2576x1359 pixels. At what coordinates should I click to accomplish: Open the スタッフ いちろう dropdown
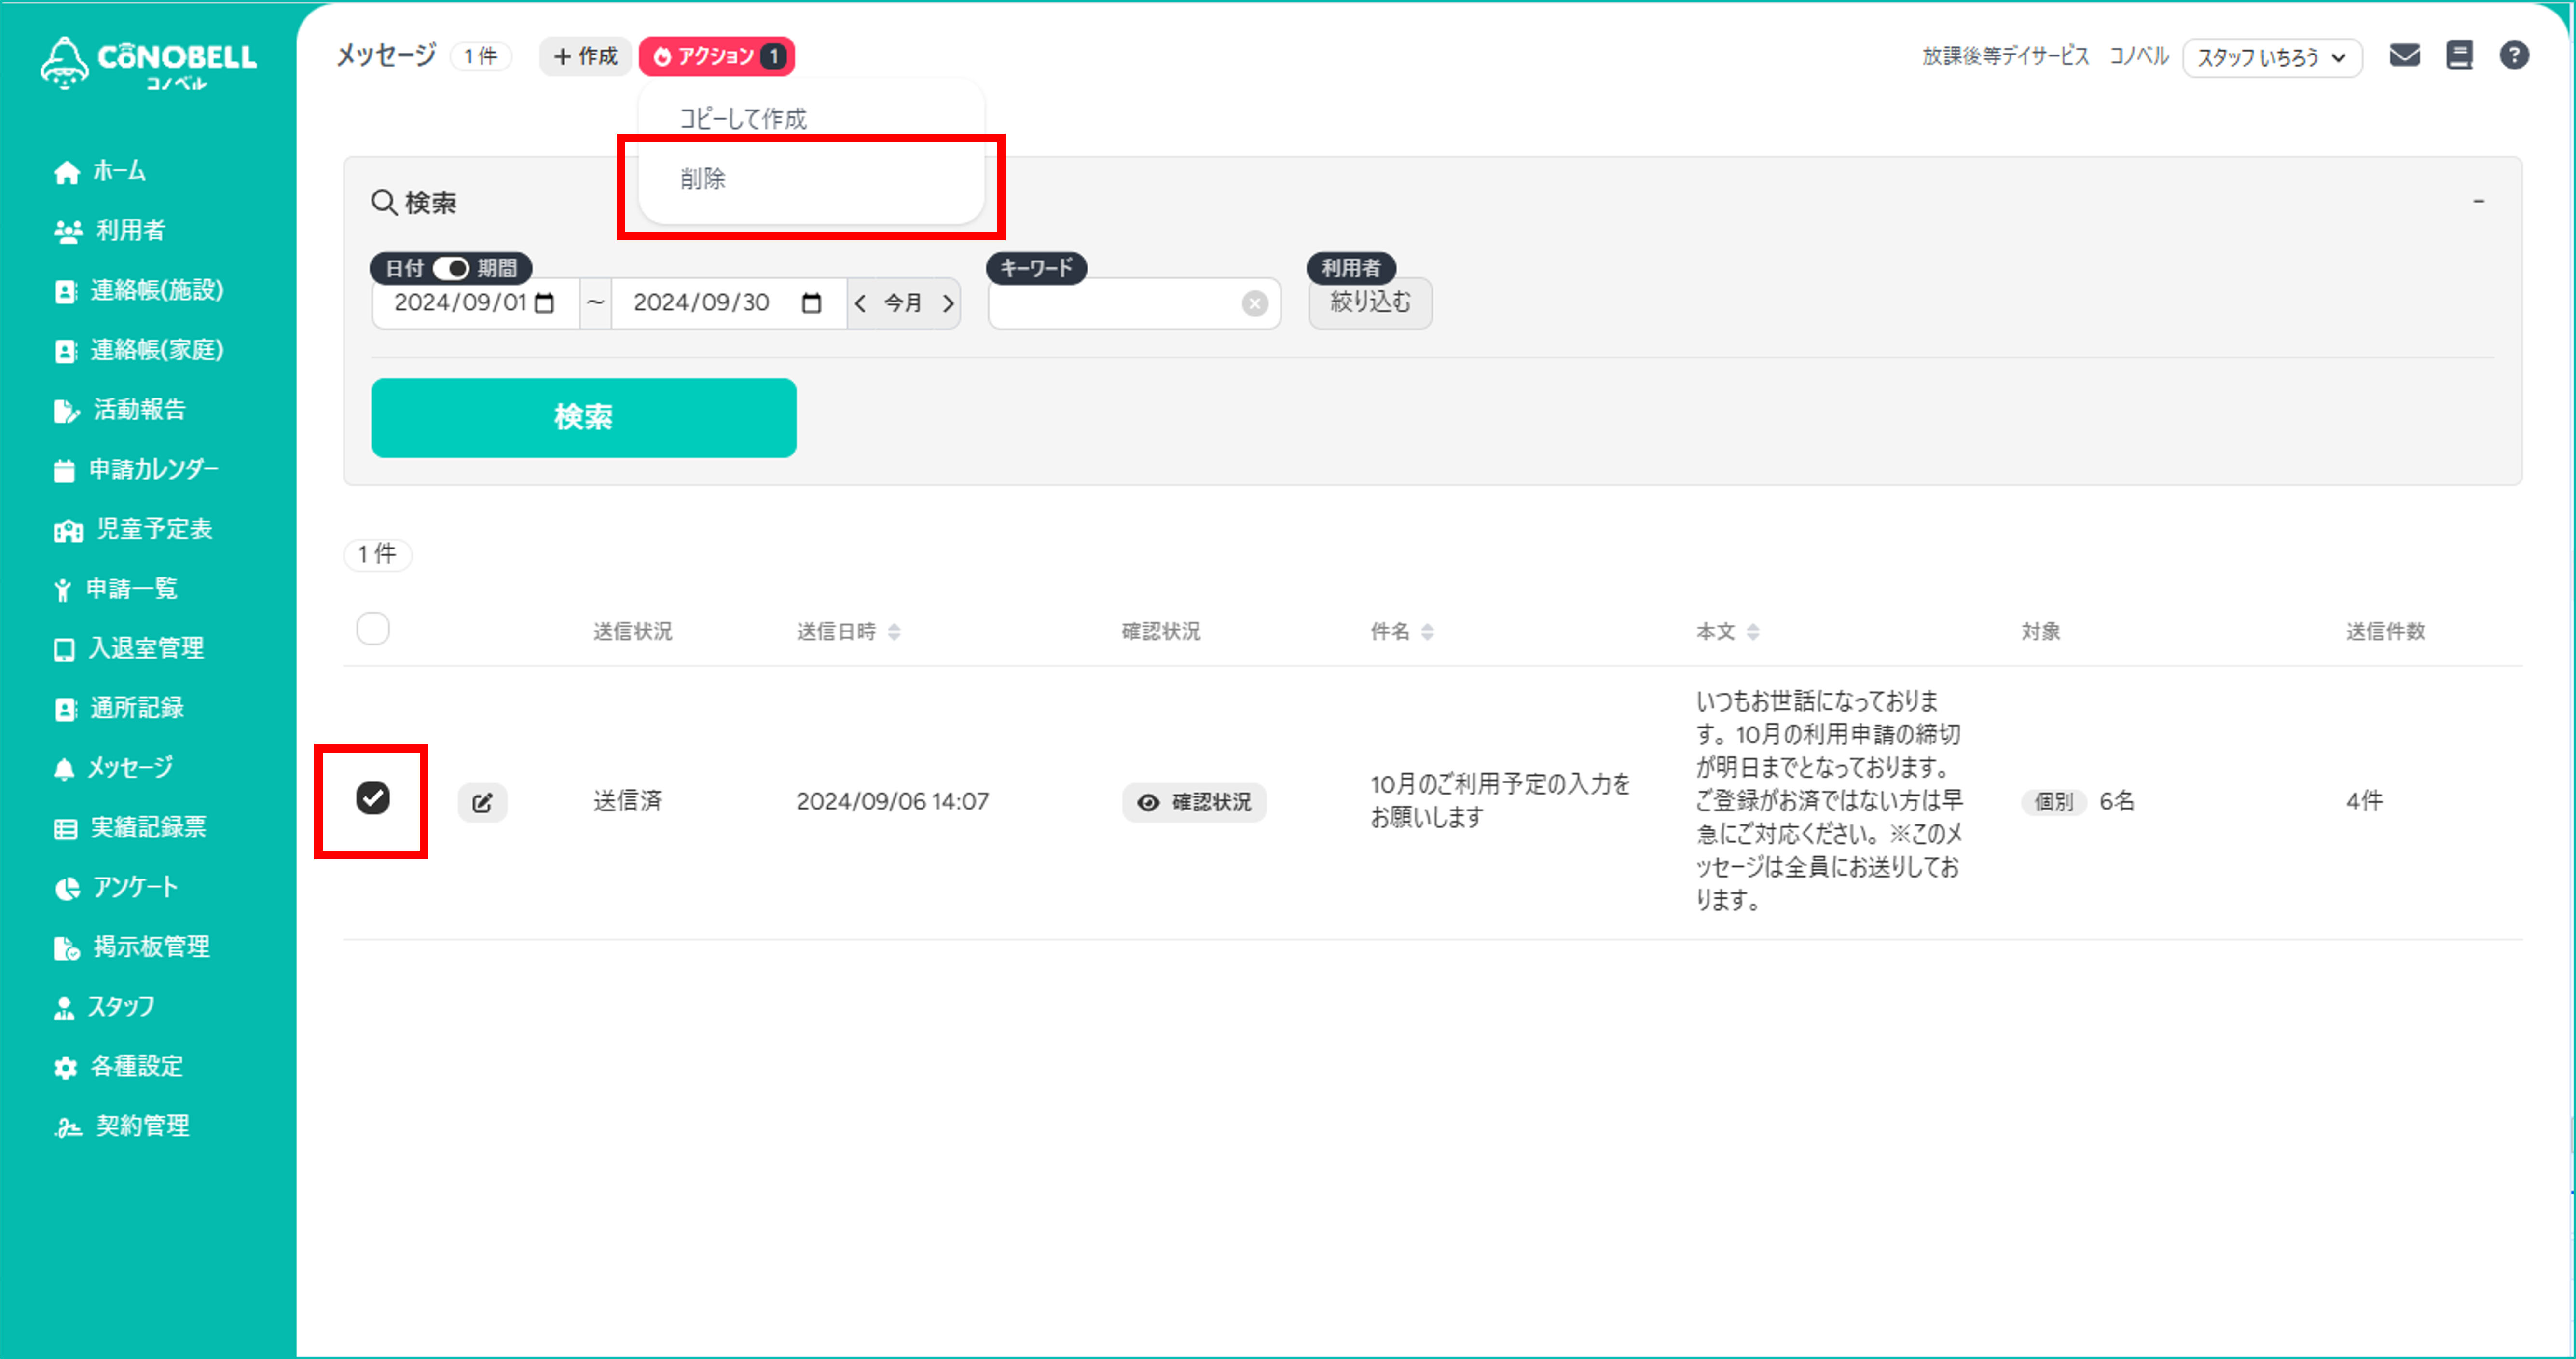click(2271, 57)
